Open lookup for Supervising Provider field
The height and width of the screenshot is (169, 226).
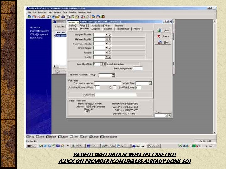point(110,44)
